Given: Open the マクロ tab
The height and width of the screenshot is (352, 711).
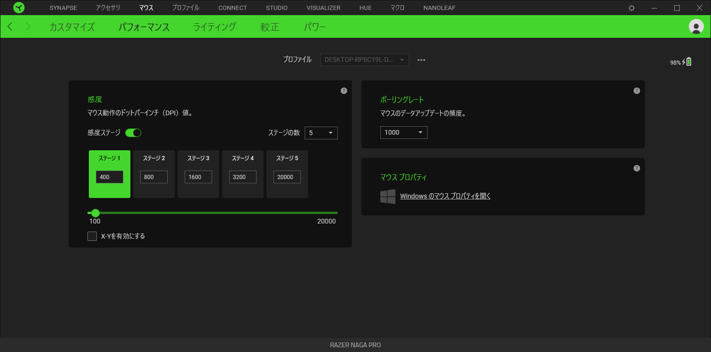Looking at the screenshot, I should [397, 8].
